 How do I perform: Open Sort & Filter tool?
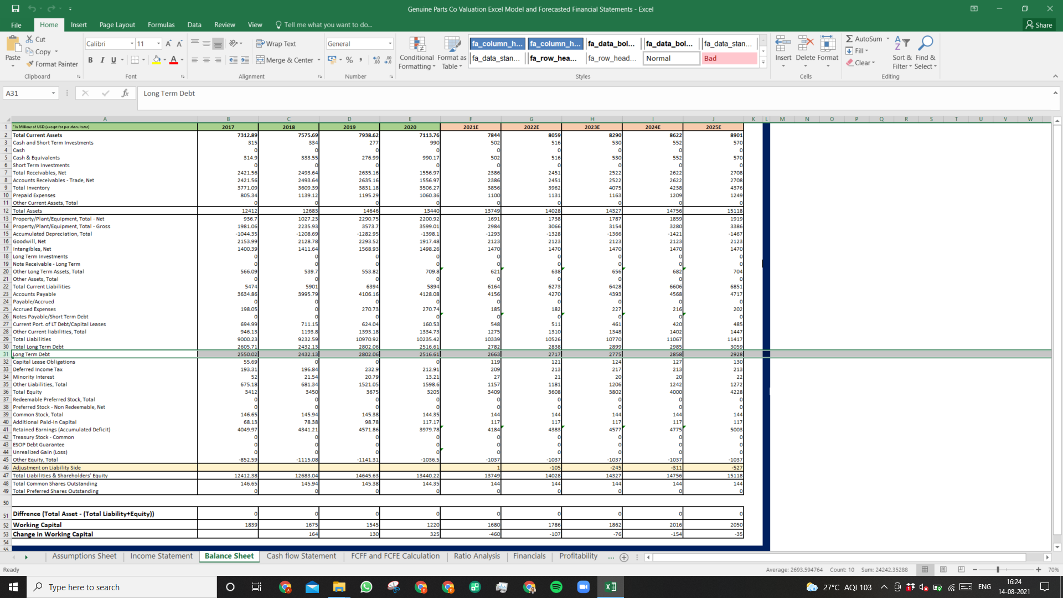coord(902,53)
